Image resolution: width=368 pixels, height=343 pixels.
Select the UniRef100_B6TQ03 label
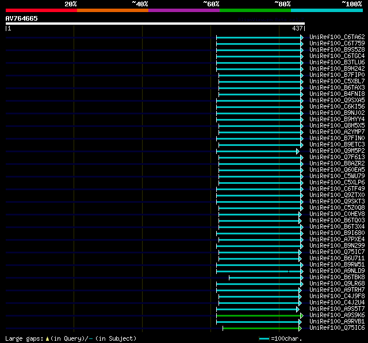[337, 221]
